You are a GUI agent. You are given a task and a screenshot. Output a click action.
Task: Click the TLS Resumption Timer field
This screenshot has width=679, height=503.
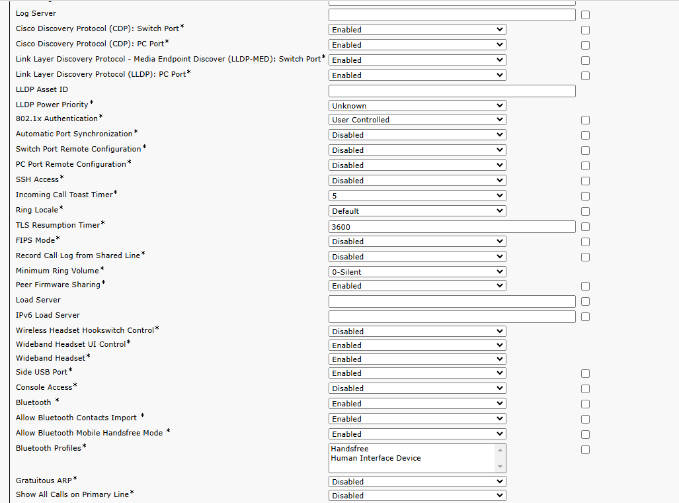[x=452, y=226]
